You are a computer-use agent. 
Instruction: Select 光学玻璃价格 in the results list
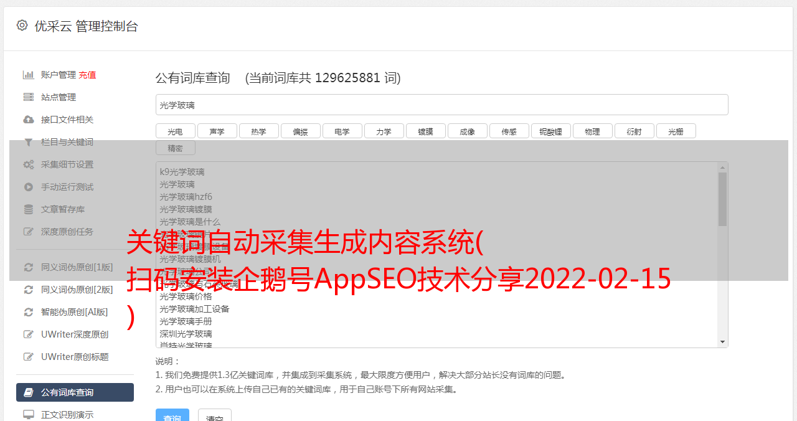[186, 296]
